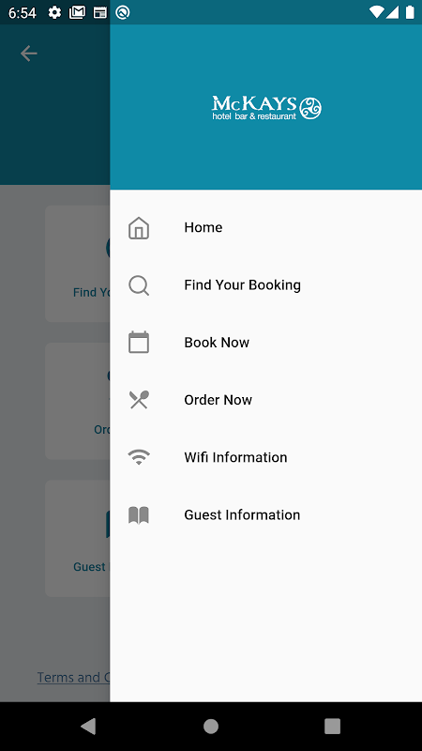Viewport: 422px width, 751px height.
Task: Tap Android home circle button
Action: (x=211, y=726)
